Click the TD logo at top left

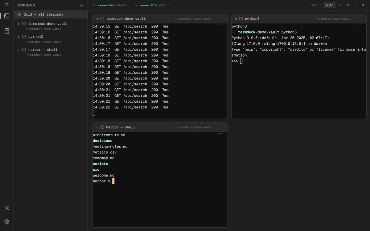point(7,5)
